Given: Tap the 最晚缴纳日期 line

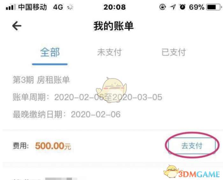Looking at the screenshot, I should (67, 115).
